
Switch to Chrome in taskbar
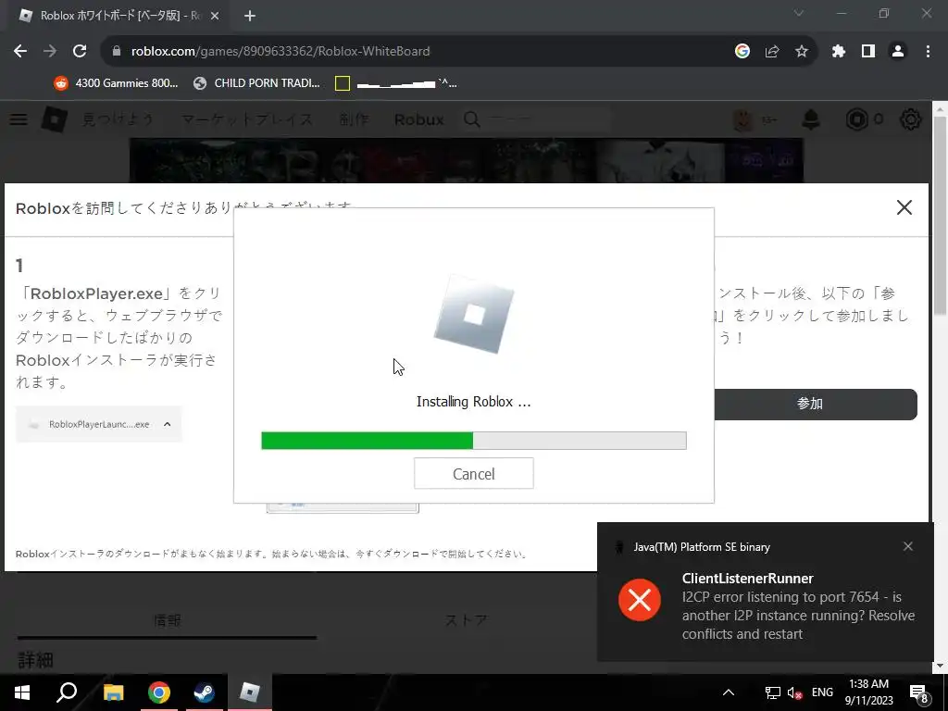point(159,692)
